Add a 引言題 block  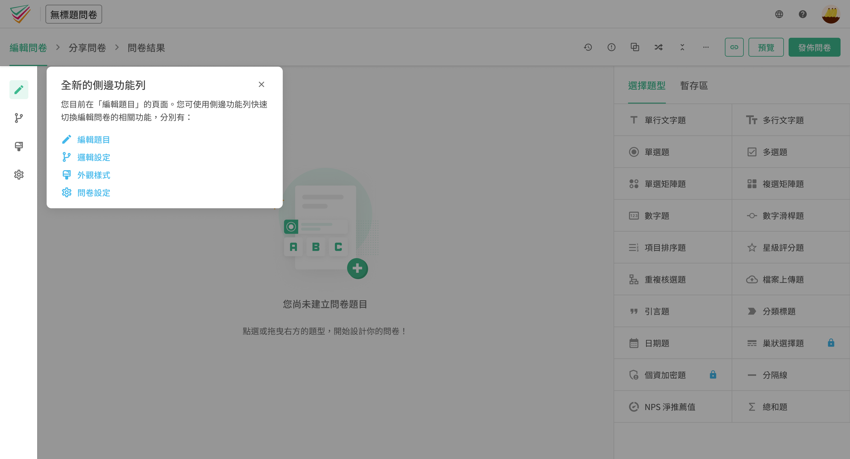673,311
